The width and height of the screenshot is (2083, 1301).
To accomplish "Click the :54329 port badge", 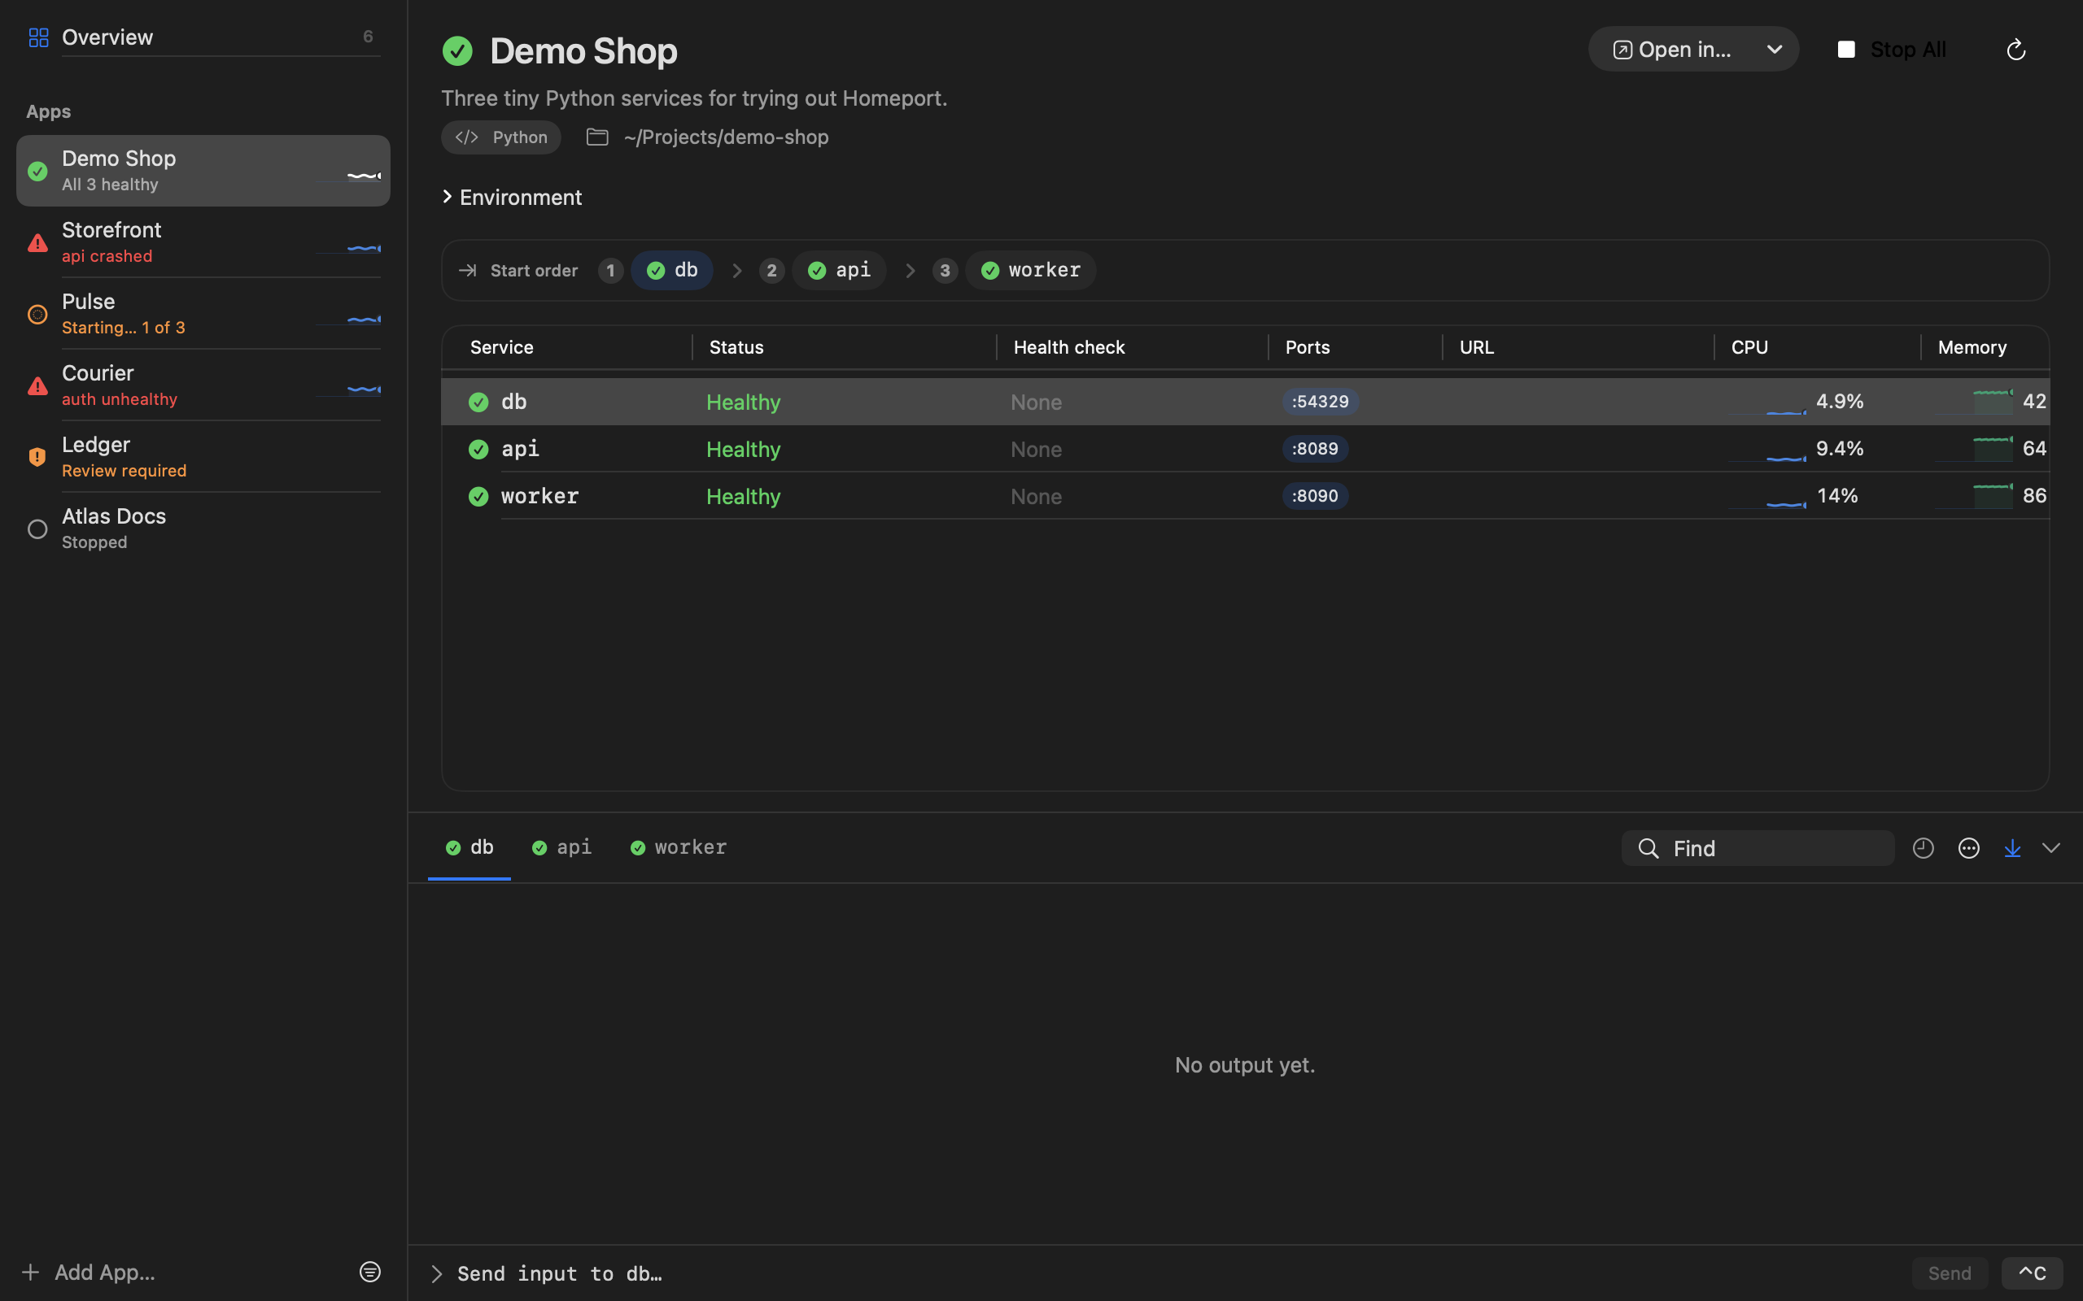I will 1321,402.
